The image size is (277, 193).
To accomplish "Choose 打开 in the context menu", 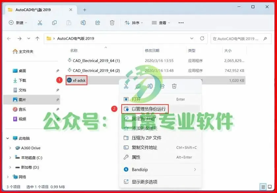I will pyautogui.click(x=160, y=99).
